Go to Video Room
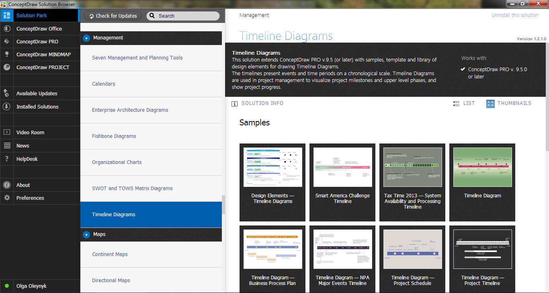This screenshot has height=293, width=549. [40, 132]
